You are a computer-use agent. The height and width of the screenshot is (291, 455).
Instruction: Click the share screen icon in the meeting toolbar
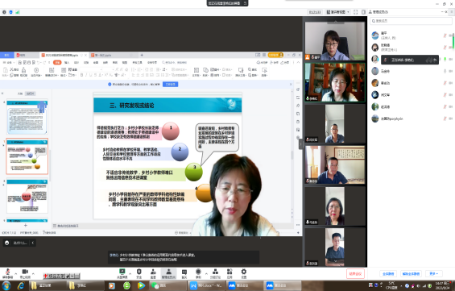tap(122, 272)
